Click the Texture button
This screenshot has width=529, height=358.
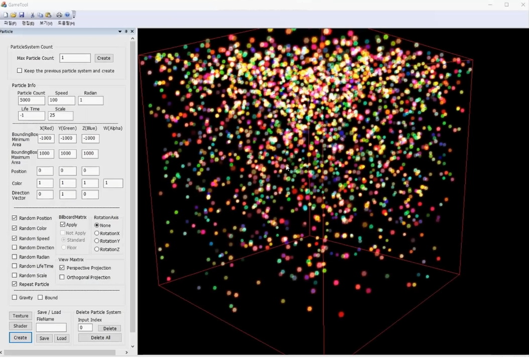(x=20, y=316)
